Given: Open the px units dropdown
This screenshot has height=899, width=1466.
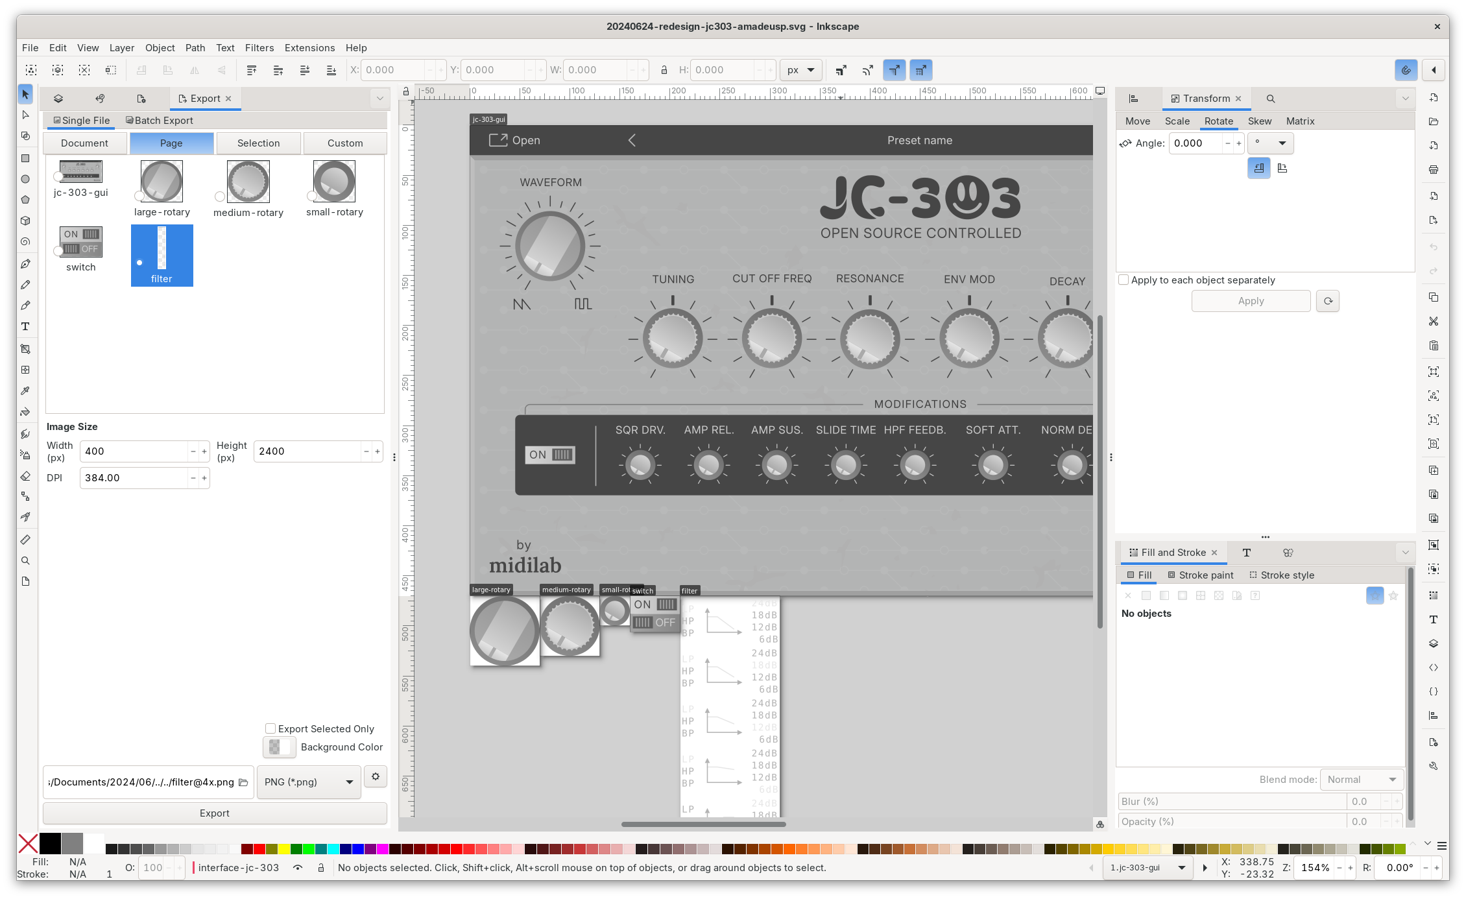Looking at the screenshot, I should [x=800, y=70].
